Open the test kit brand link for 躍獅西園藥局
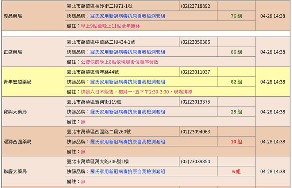This screenshot has width=292, height=188. [x=127, y=142]
